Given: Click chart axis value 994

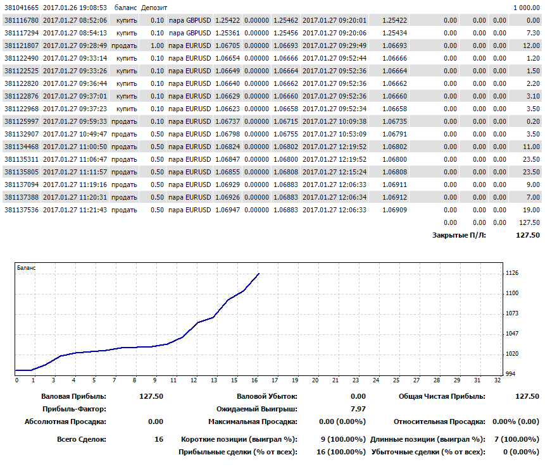Looking at the screenshot, I should (x=510, y=374).
